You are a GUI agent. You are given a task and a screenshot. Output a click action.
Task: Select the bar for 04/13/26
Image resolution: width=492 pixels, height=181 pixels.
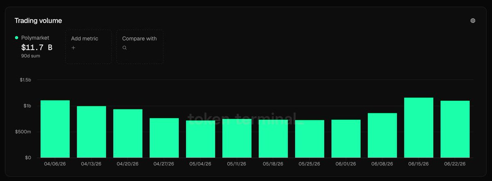tap(91, 132)
